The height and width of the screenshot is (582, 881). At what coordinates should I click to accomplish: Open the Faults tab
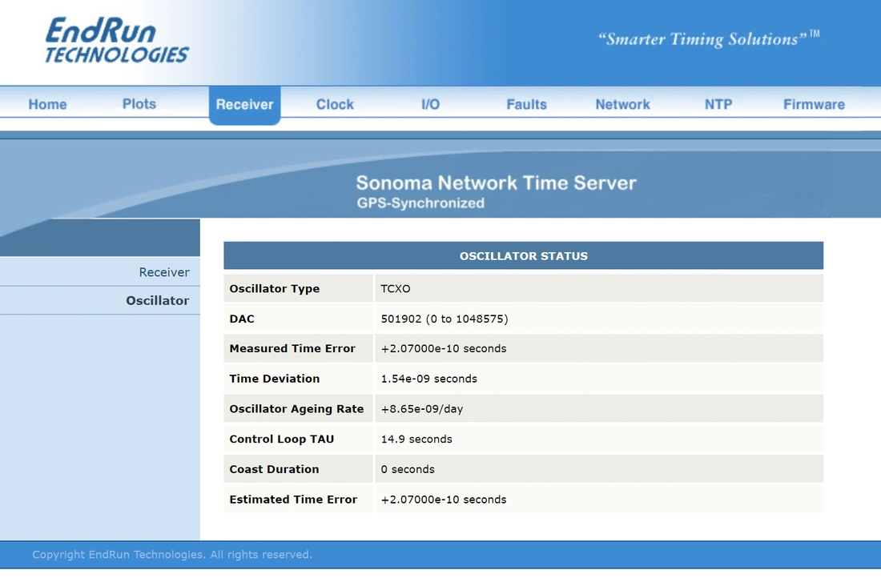526,105
